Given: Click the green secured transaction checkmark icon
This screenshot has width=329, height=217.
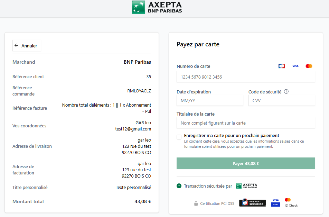Looking at the screenshot, I should (x=179, y=186).
